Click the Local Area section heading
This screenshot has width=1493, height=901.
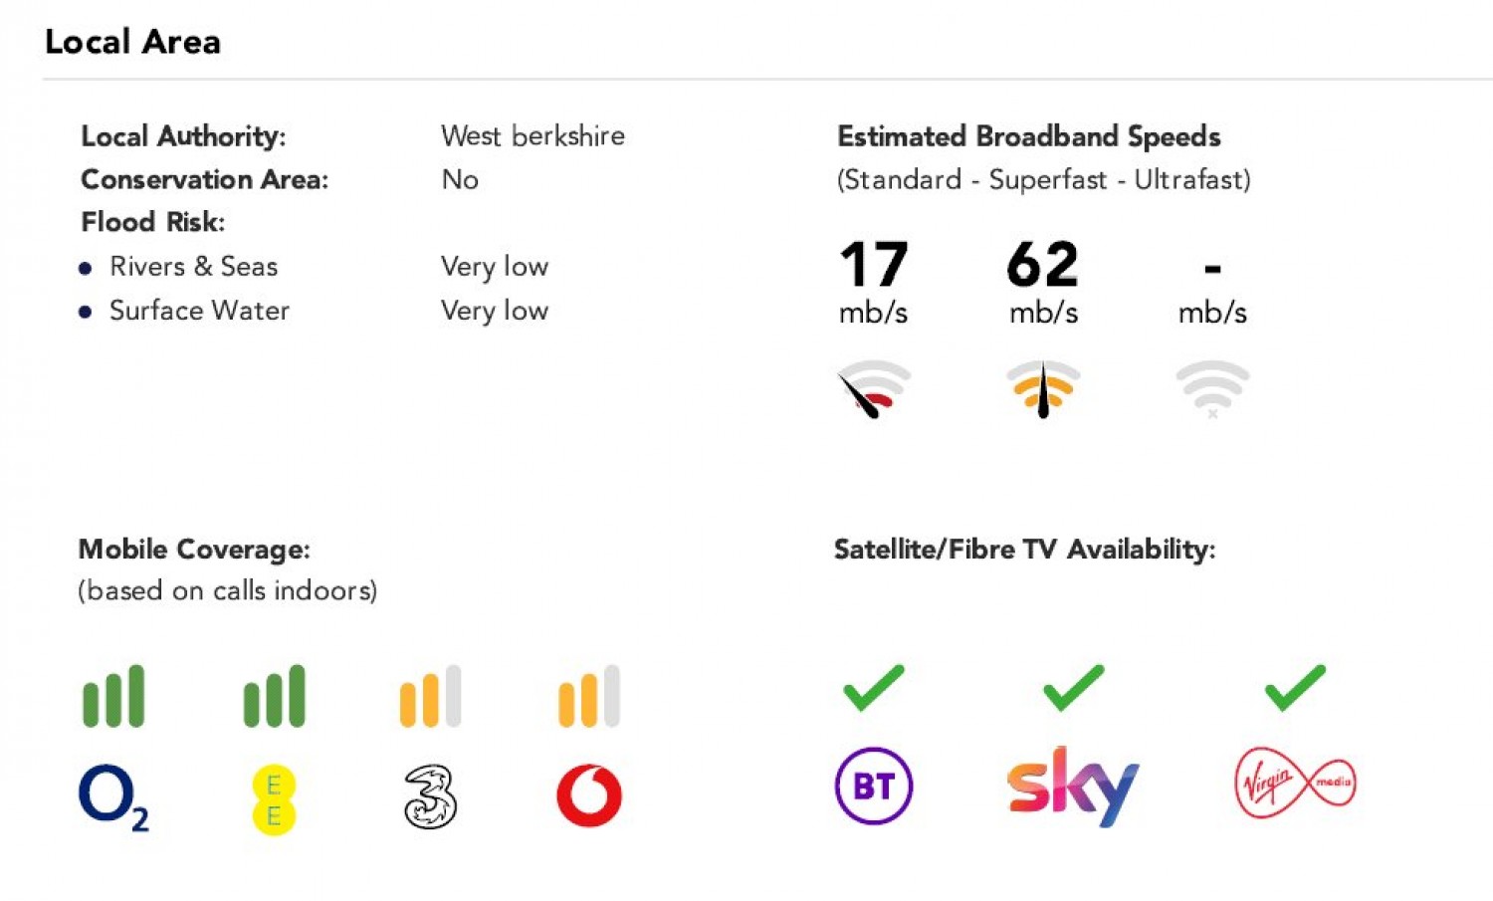132,42
